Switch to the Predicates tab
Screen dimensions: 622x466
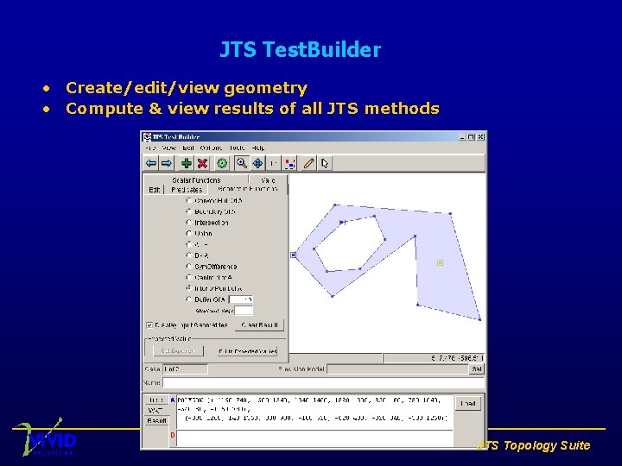point(187,189)
